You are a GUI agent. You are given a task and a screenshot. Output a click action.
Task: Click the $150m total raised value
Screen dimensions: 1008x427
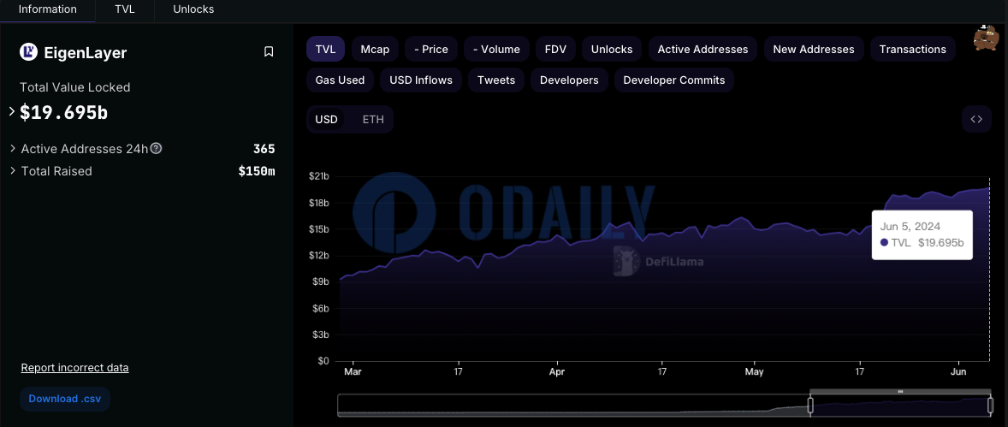[257, 171]
